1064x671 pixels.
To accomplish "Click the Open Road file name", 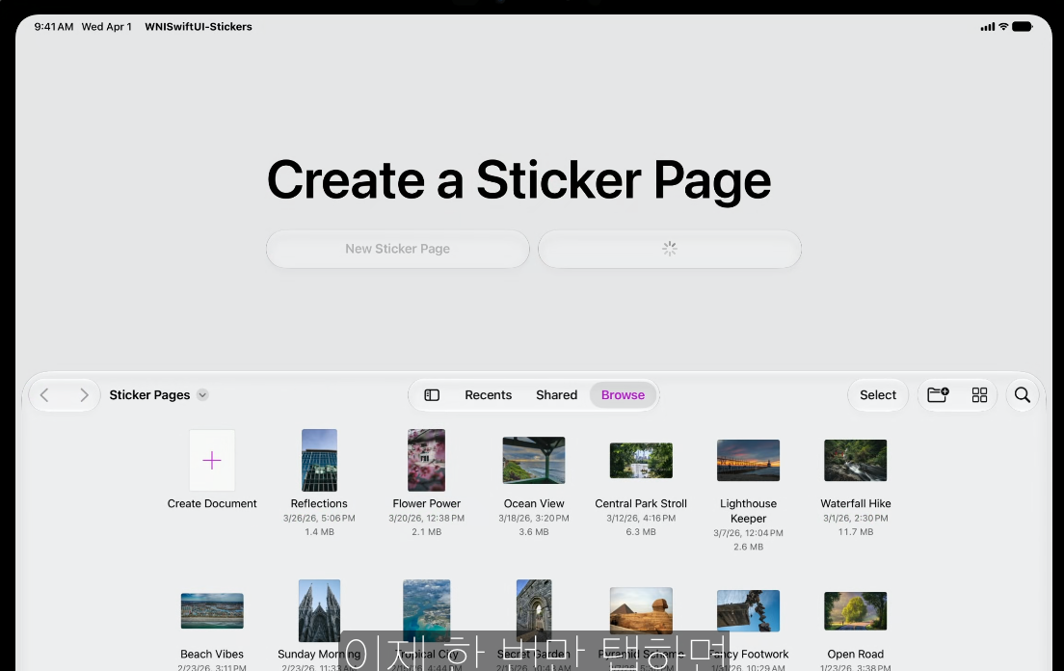I will pos(856,654).
